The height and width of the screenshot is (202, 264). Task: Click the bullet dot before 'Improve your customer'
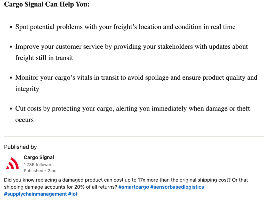point(11,47)
